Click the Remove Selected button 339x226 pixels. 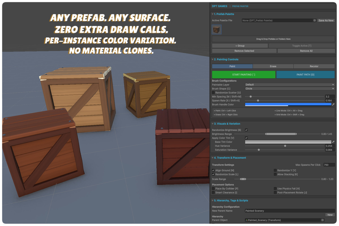[x=244, y=51]
